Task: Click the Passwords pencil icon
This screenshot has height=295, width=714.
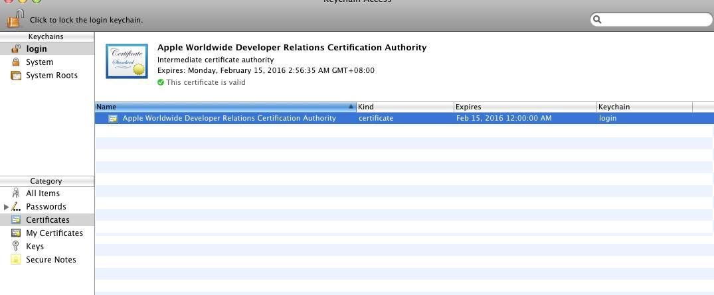Action: click(x=16, y=206)
